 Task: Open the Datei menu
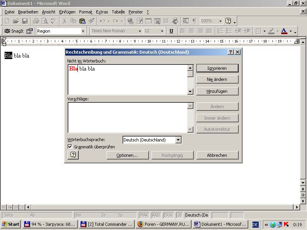click(9, 12)
